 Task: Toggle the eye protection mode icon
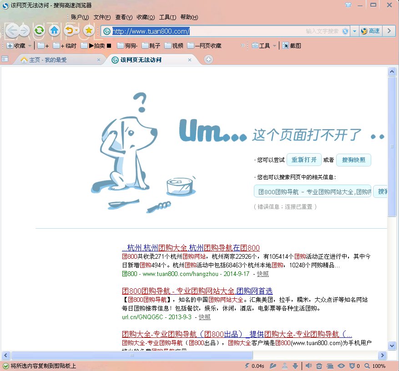click(341, 366)
